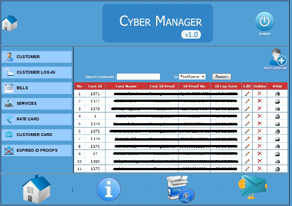Open the Rate Card menu item

coord(36,119)
